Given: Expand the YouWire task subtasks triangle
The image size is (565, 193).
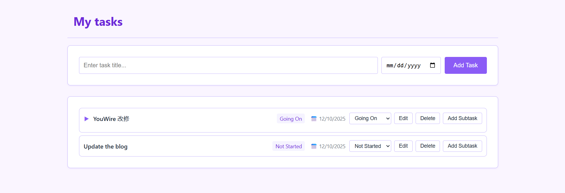Looking at the screenshot, I should click(86, 119).
